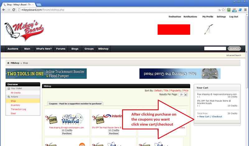Click the 1.55 badge extension icon
The width and height of the screenshot is (249, 146).
tap(234, 10)
